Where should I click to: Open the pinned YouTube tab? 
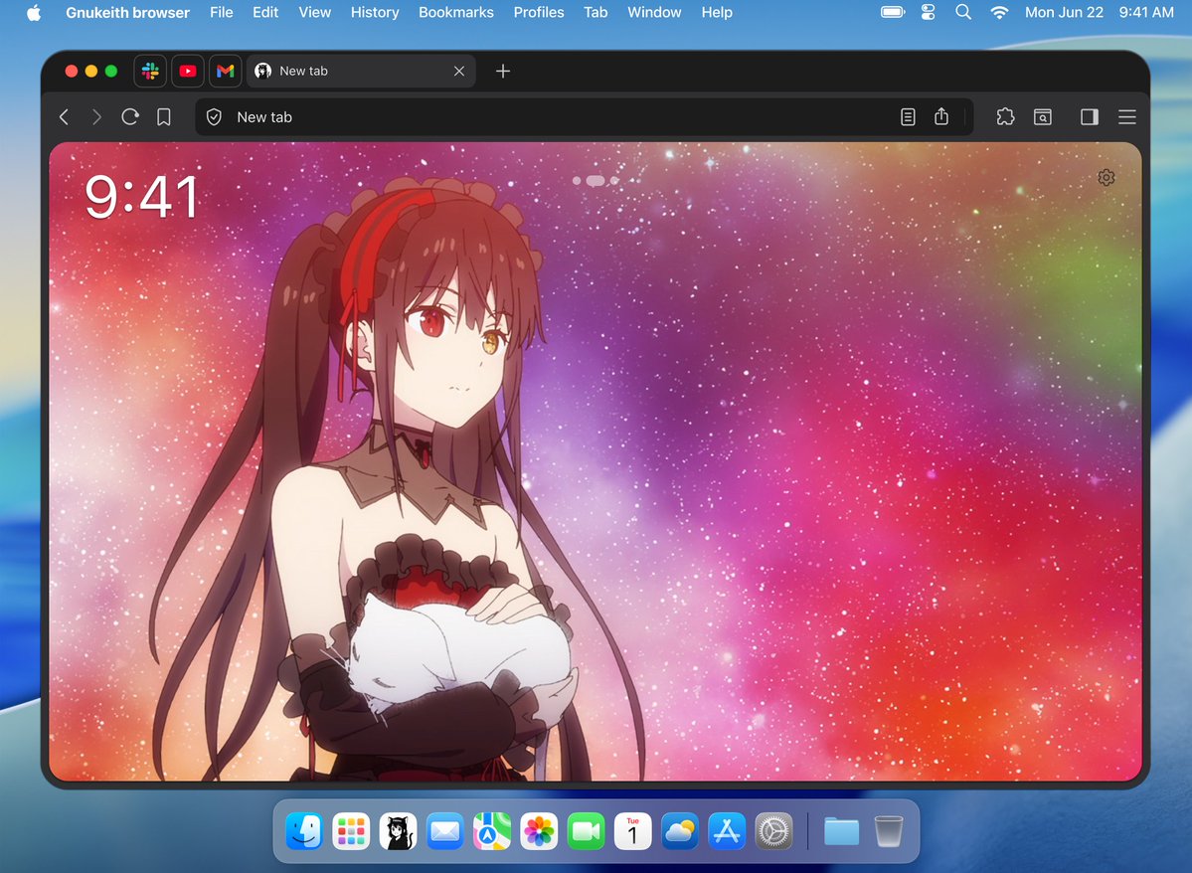click(187, 71)
